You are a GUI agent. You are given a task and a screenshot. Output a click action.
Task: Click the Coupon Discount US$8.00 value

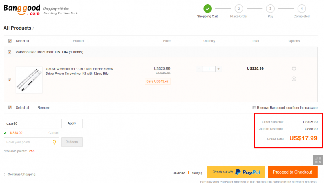pyautogui.click(x=311, y=129)
